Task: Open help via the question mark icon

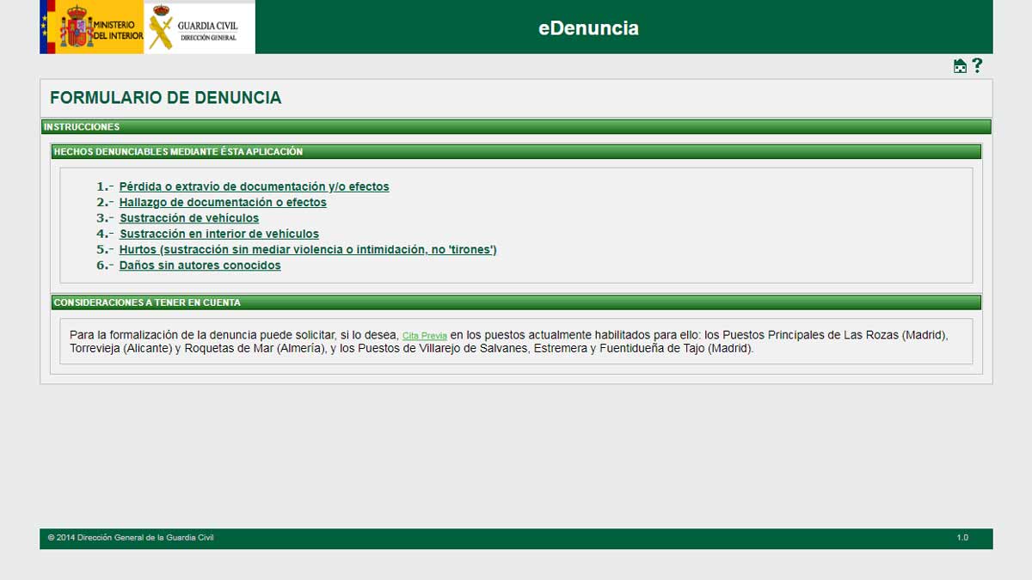Action: point(977,65)
